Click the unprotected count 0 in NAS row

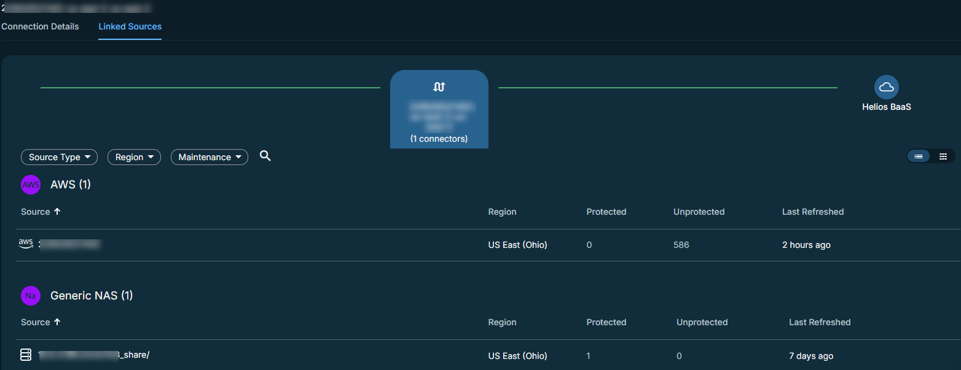pyautogui.click(x=679, y=356)
